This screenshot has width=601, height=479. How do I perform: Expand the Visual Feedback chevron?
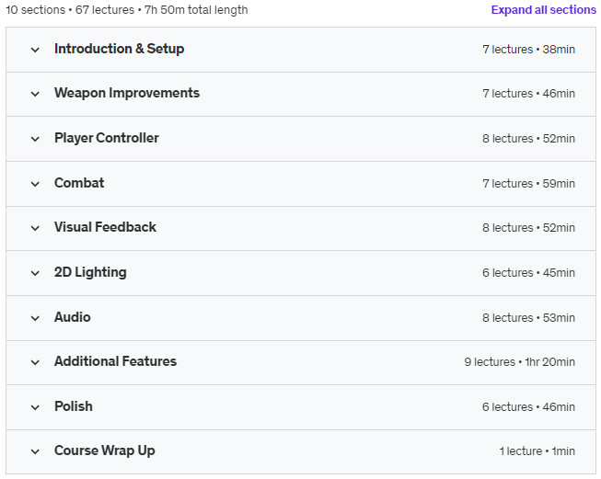tap(35, 228)
